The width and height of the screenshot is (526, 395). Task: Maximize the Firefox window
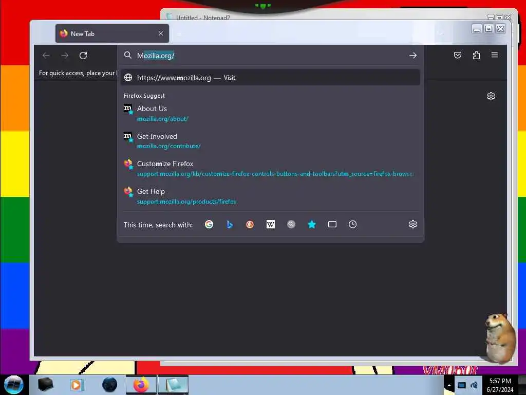tap(489, 29)
